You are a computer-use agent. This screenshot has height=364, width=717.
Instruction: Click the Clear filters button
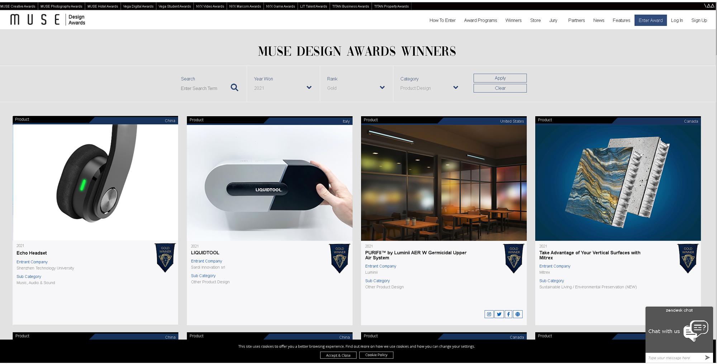[x=500, y=88]
